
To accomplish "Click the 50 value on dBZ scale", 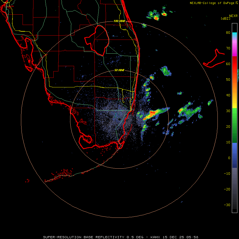I will pos(228,80).
